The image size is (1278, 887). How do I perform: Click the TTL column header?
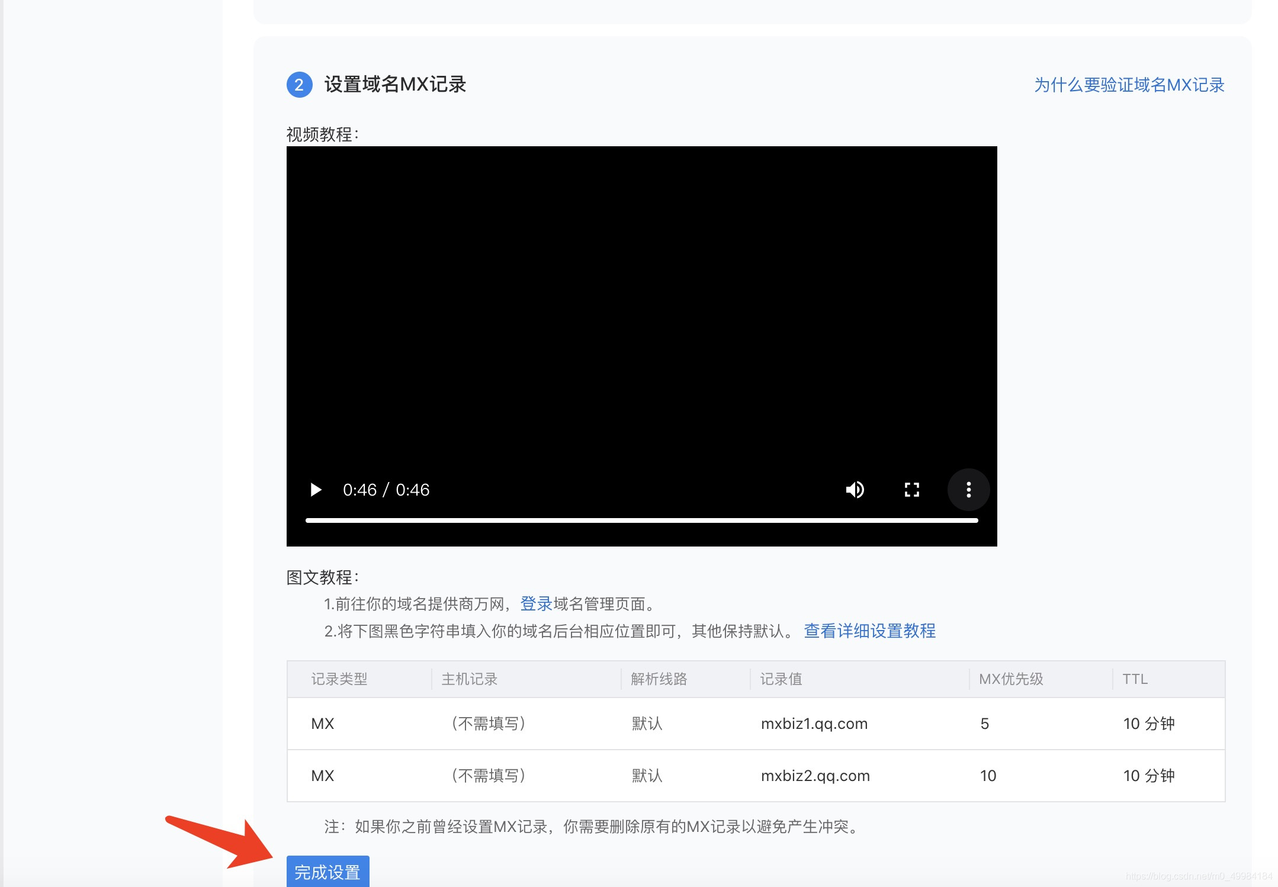pyautogui.click(x=1135, y=679)
